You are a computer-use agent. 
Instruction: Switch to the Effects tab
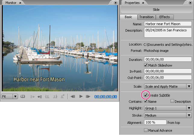[164, 17]
